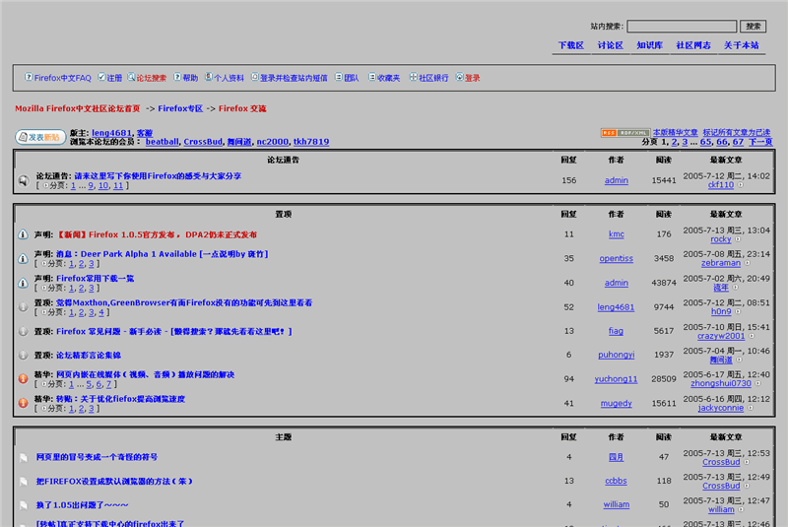Go to Firefox专区 breadcrumb link
Viewport: 788px width, 527px height.
(x=180, y=108)
